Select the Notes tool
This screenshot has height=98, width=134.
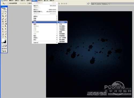click(3, 34)
